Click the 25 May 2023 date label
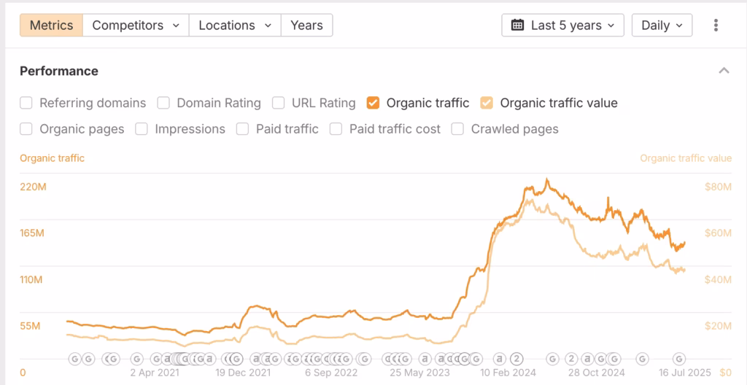This screenshot has height=385, width=747. [x=421, y=373]
